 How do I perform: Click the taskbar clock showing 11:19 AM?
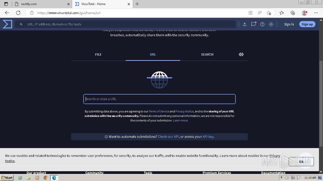[310, 178]
